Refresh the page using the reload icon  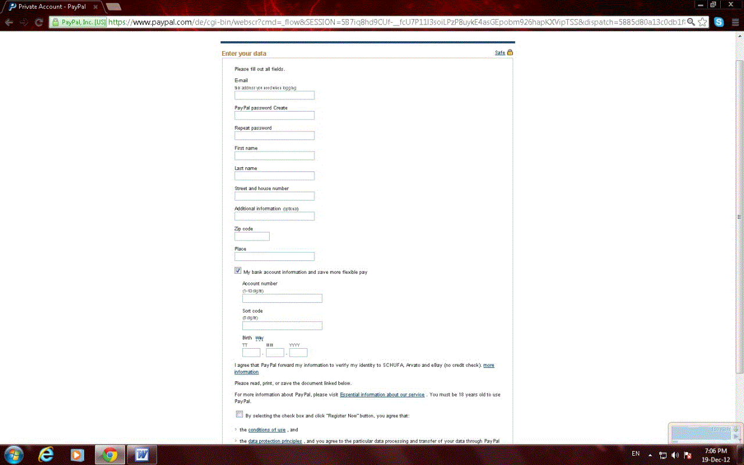38,22
